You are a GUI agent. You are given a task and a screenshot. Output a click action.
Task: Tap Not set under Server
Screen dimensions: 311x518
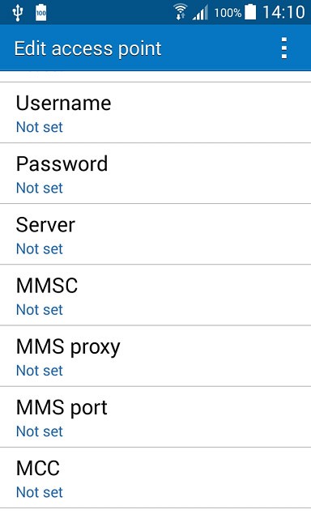(x=40, y=248)
